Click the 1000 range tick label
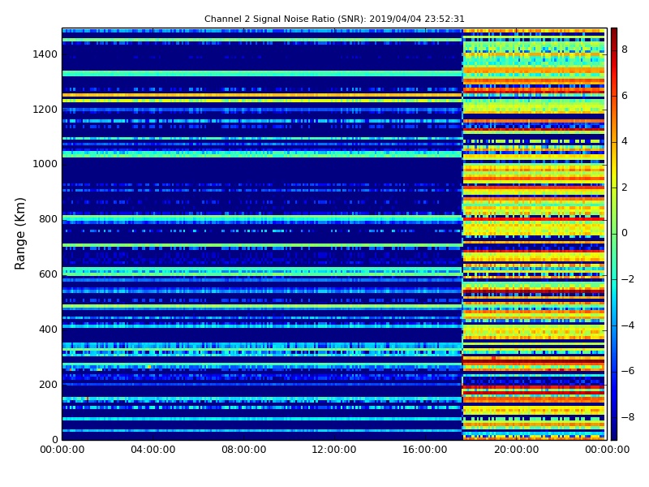 pyautogui.click(x=45, y=164)
